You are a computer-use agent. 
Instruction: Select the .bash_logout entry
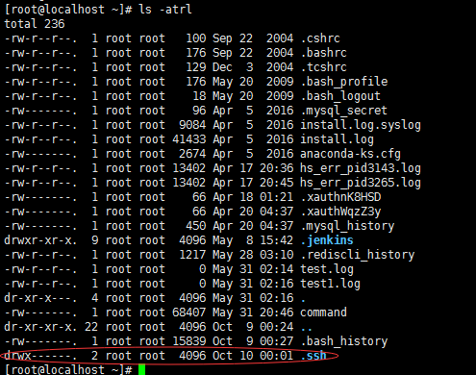tap(340, 96)
